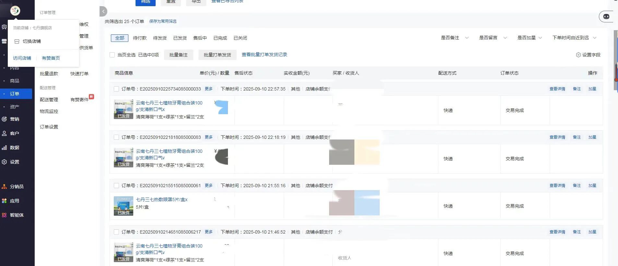The width and height of the screenshot is (618, 266).
Task: Switch to the 已完成 tab
Action: [220, 38]
